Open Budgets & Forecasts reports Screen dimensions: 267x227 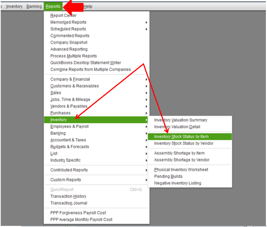[x=97, y=147]
